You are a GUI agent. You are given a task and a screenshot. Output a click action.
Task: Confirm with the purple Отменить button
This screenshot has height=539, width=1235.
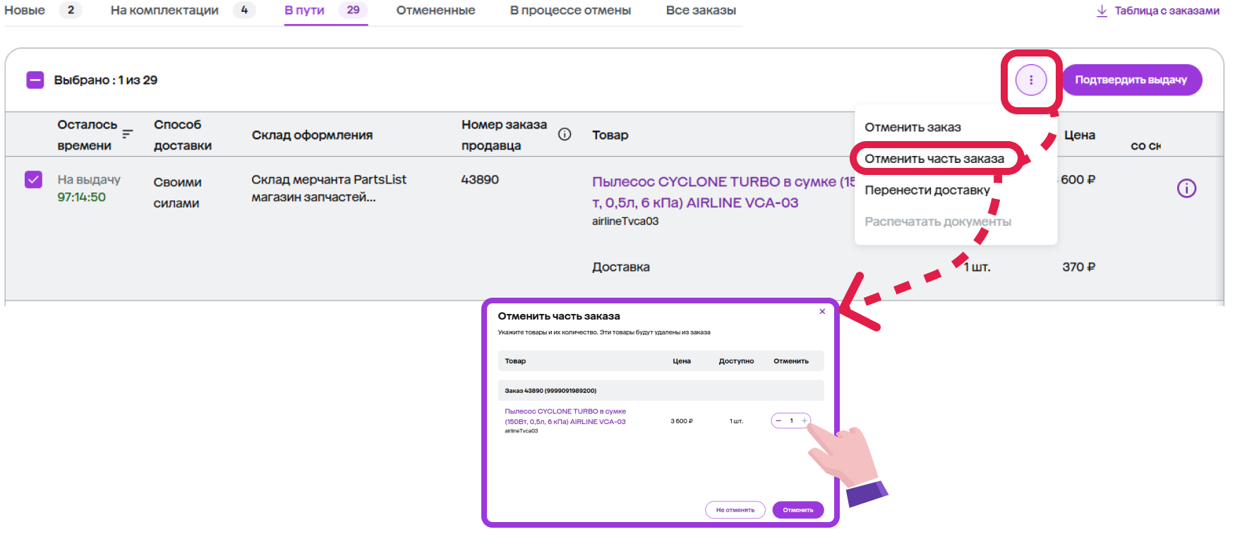point(797,509)
